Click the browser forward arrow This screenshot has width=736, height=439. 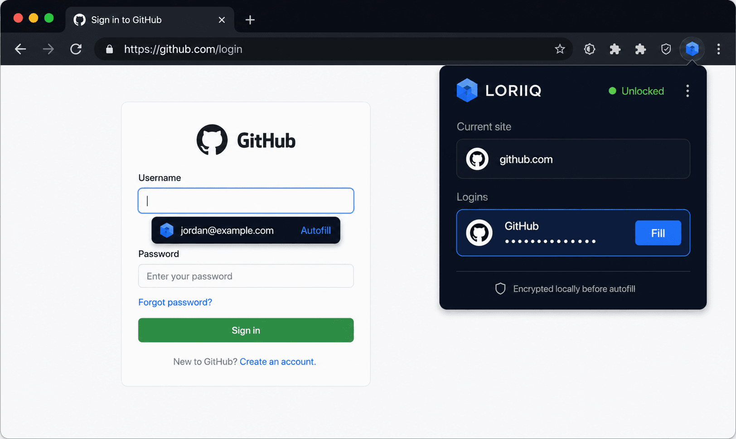coord(48,49)
